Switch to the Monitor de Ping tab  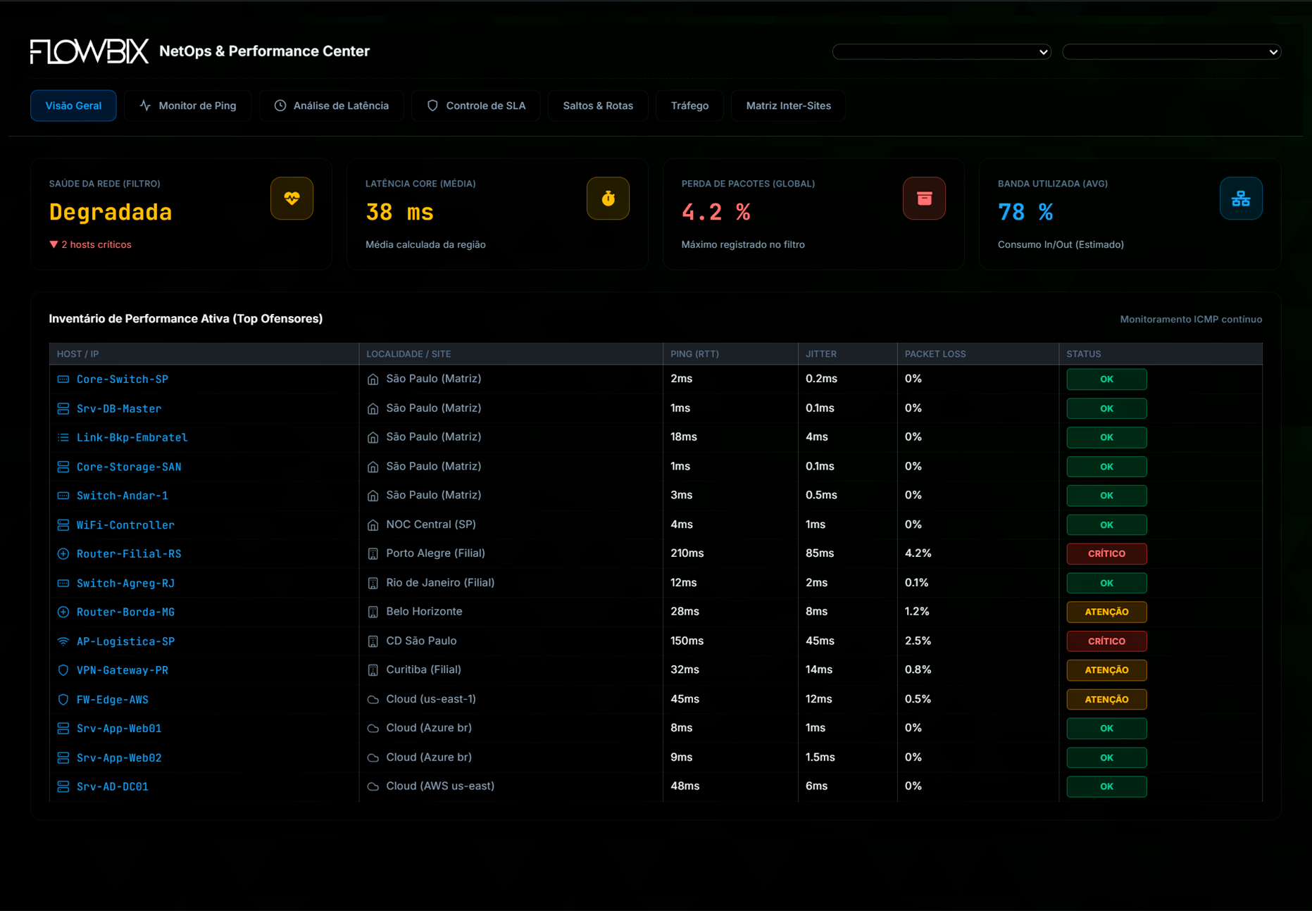188,105
